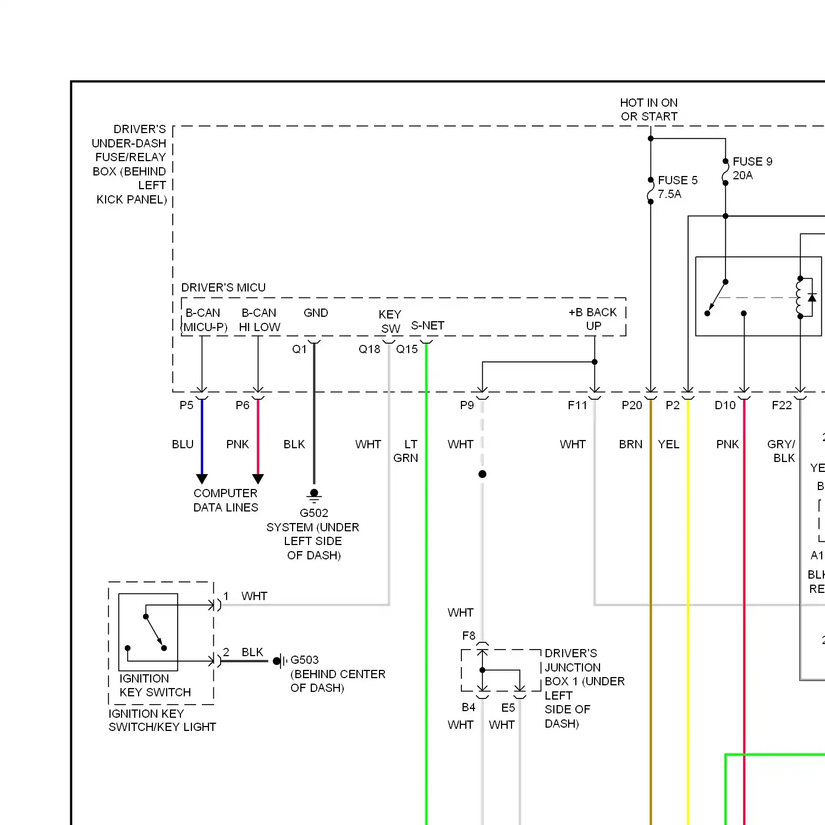Click the 'B-CAN (MICU-P)' pin label

(204, 320)
